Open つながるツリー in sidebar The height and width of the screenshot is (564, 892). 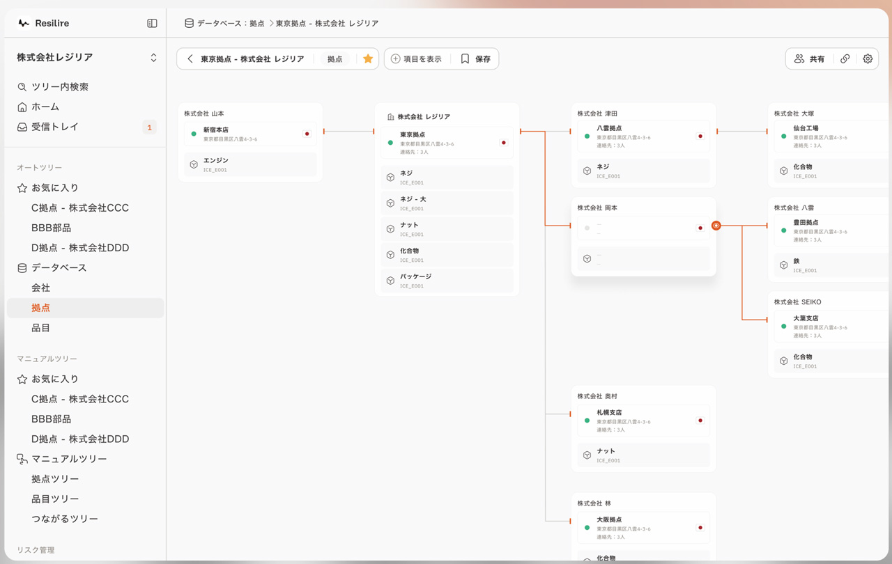tap(64, 519)
